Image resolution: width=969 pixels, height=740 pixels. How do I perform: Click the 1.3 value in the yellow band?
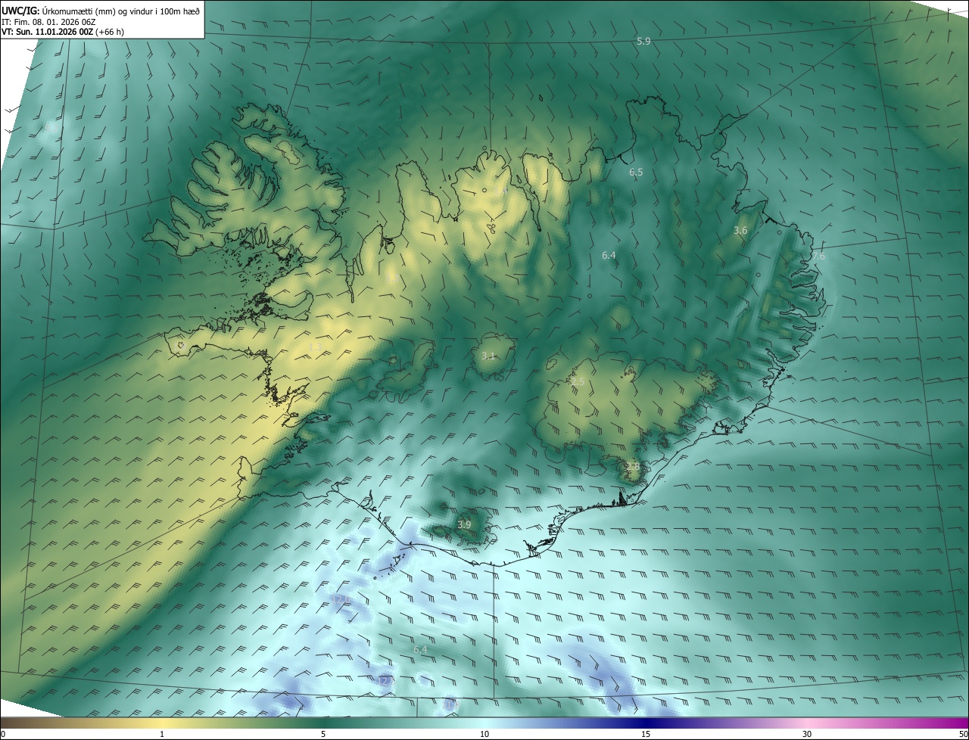click(316, 347)
